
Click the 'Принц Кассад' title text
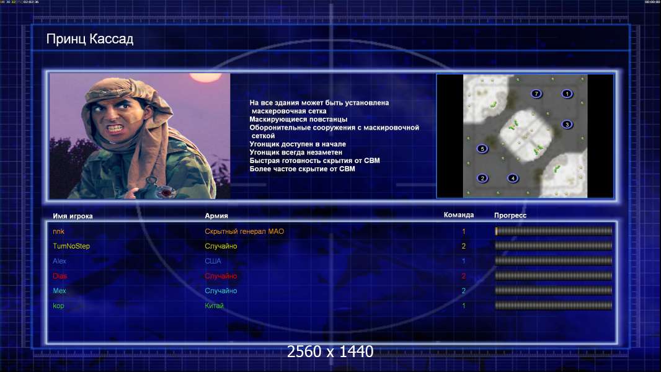click(90, 39)
